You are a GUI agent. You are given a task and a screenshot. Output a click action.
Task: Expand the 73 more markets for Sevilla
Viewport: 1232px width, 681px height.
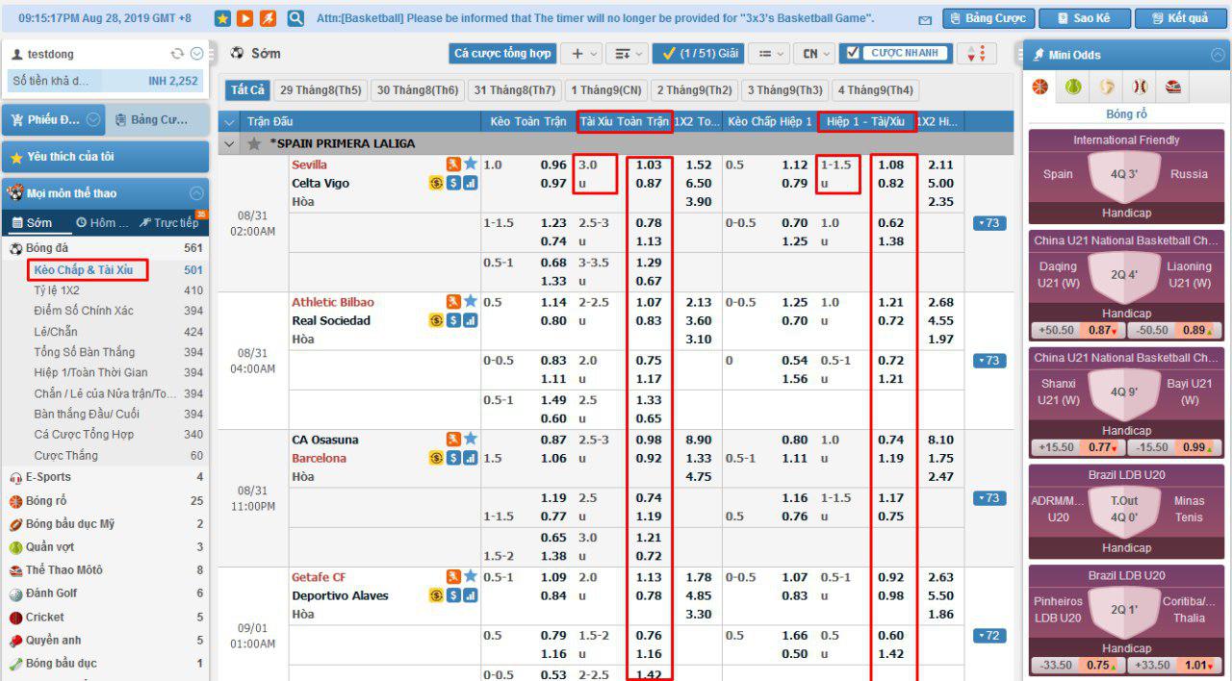[x=989, y=223]
